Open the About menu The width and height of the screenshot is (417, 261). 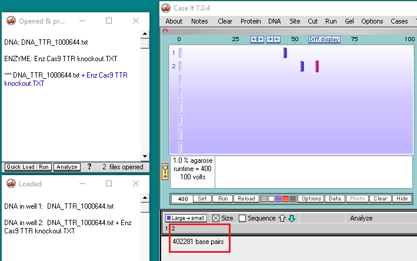[x=174, y=21]
